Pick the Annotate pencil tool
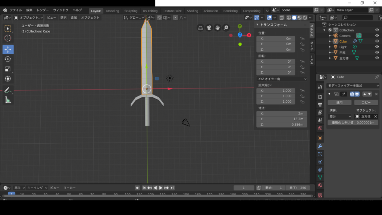The width and height of the screenshot is (382, 215). (8, 90)
